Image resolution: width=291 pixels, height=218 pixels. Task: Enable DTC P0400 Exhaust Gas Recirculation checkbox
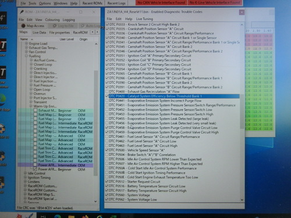107,91
